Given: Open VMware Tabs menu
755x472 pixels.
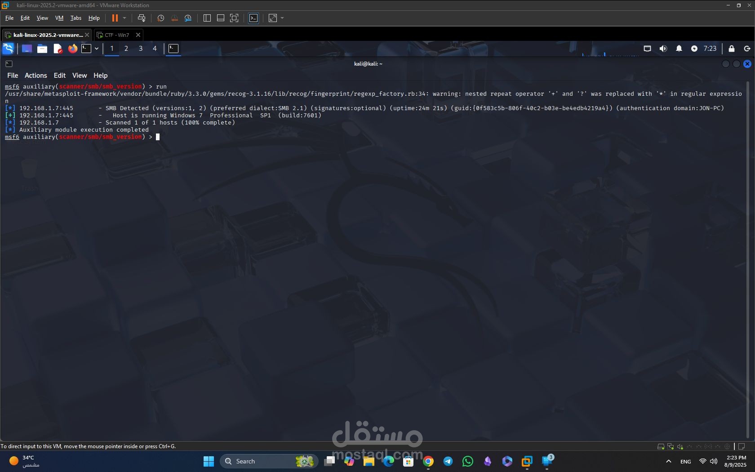Looking at the screenshot, I should (x=76, y=18).
